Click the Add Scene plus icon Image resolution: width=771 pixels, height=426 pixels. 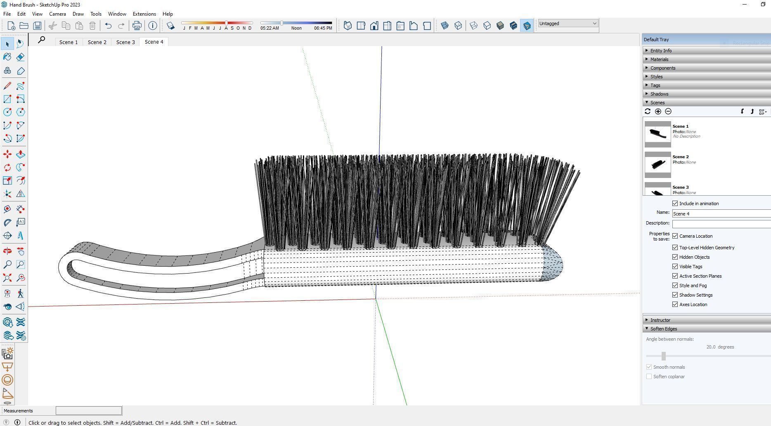tap(658, 112)
